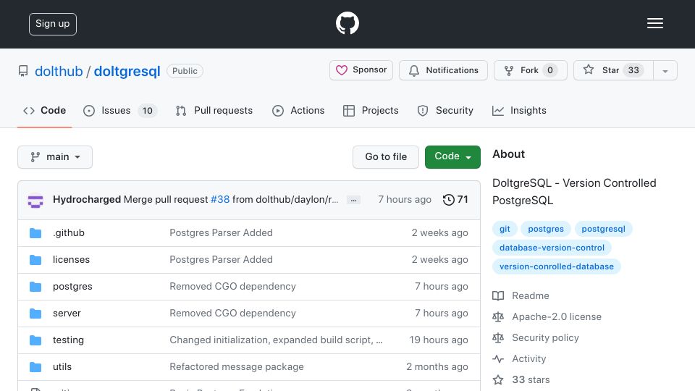Click '7 hours ago' latest commit timestamp

click(405, 200)
